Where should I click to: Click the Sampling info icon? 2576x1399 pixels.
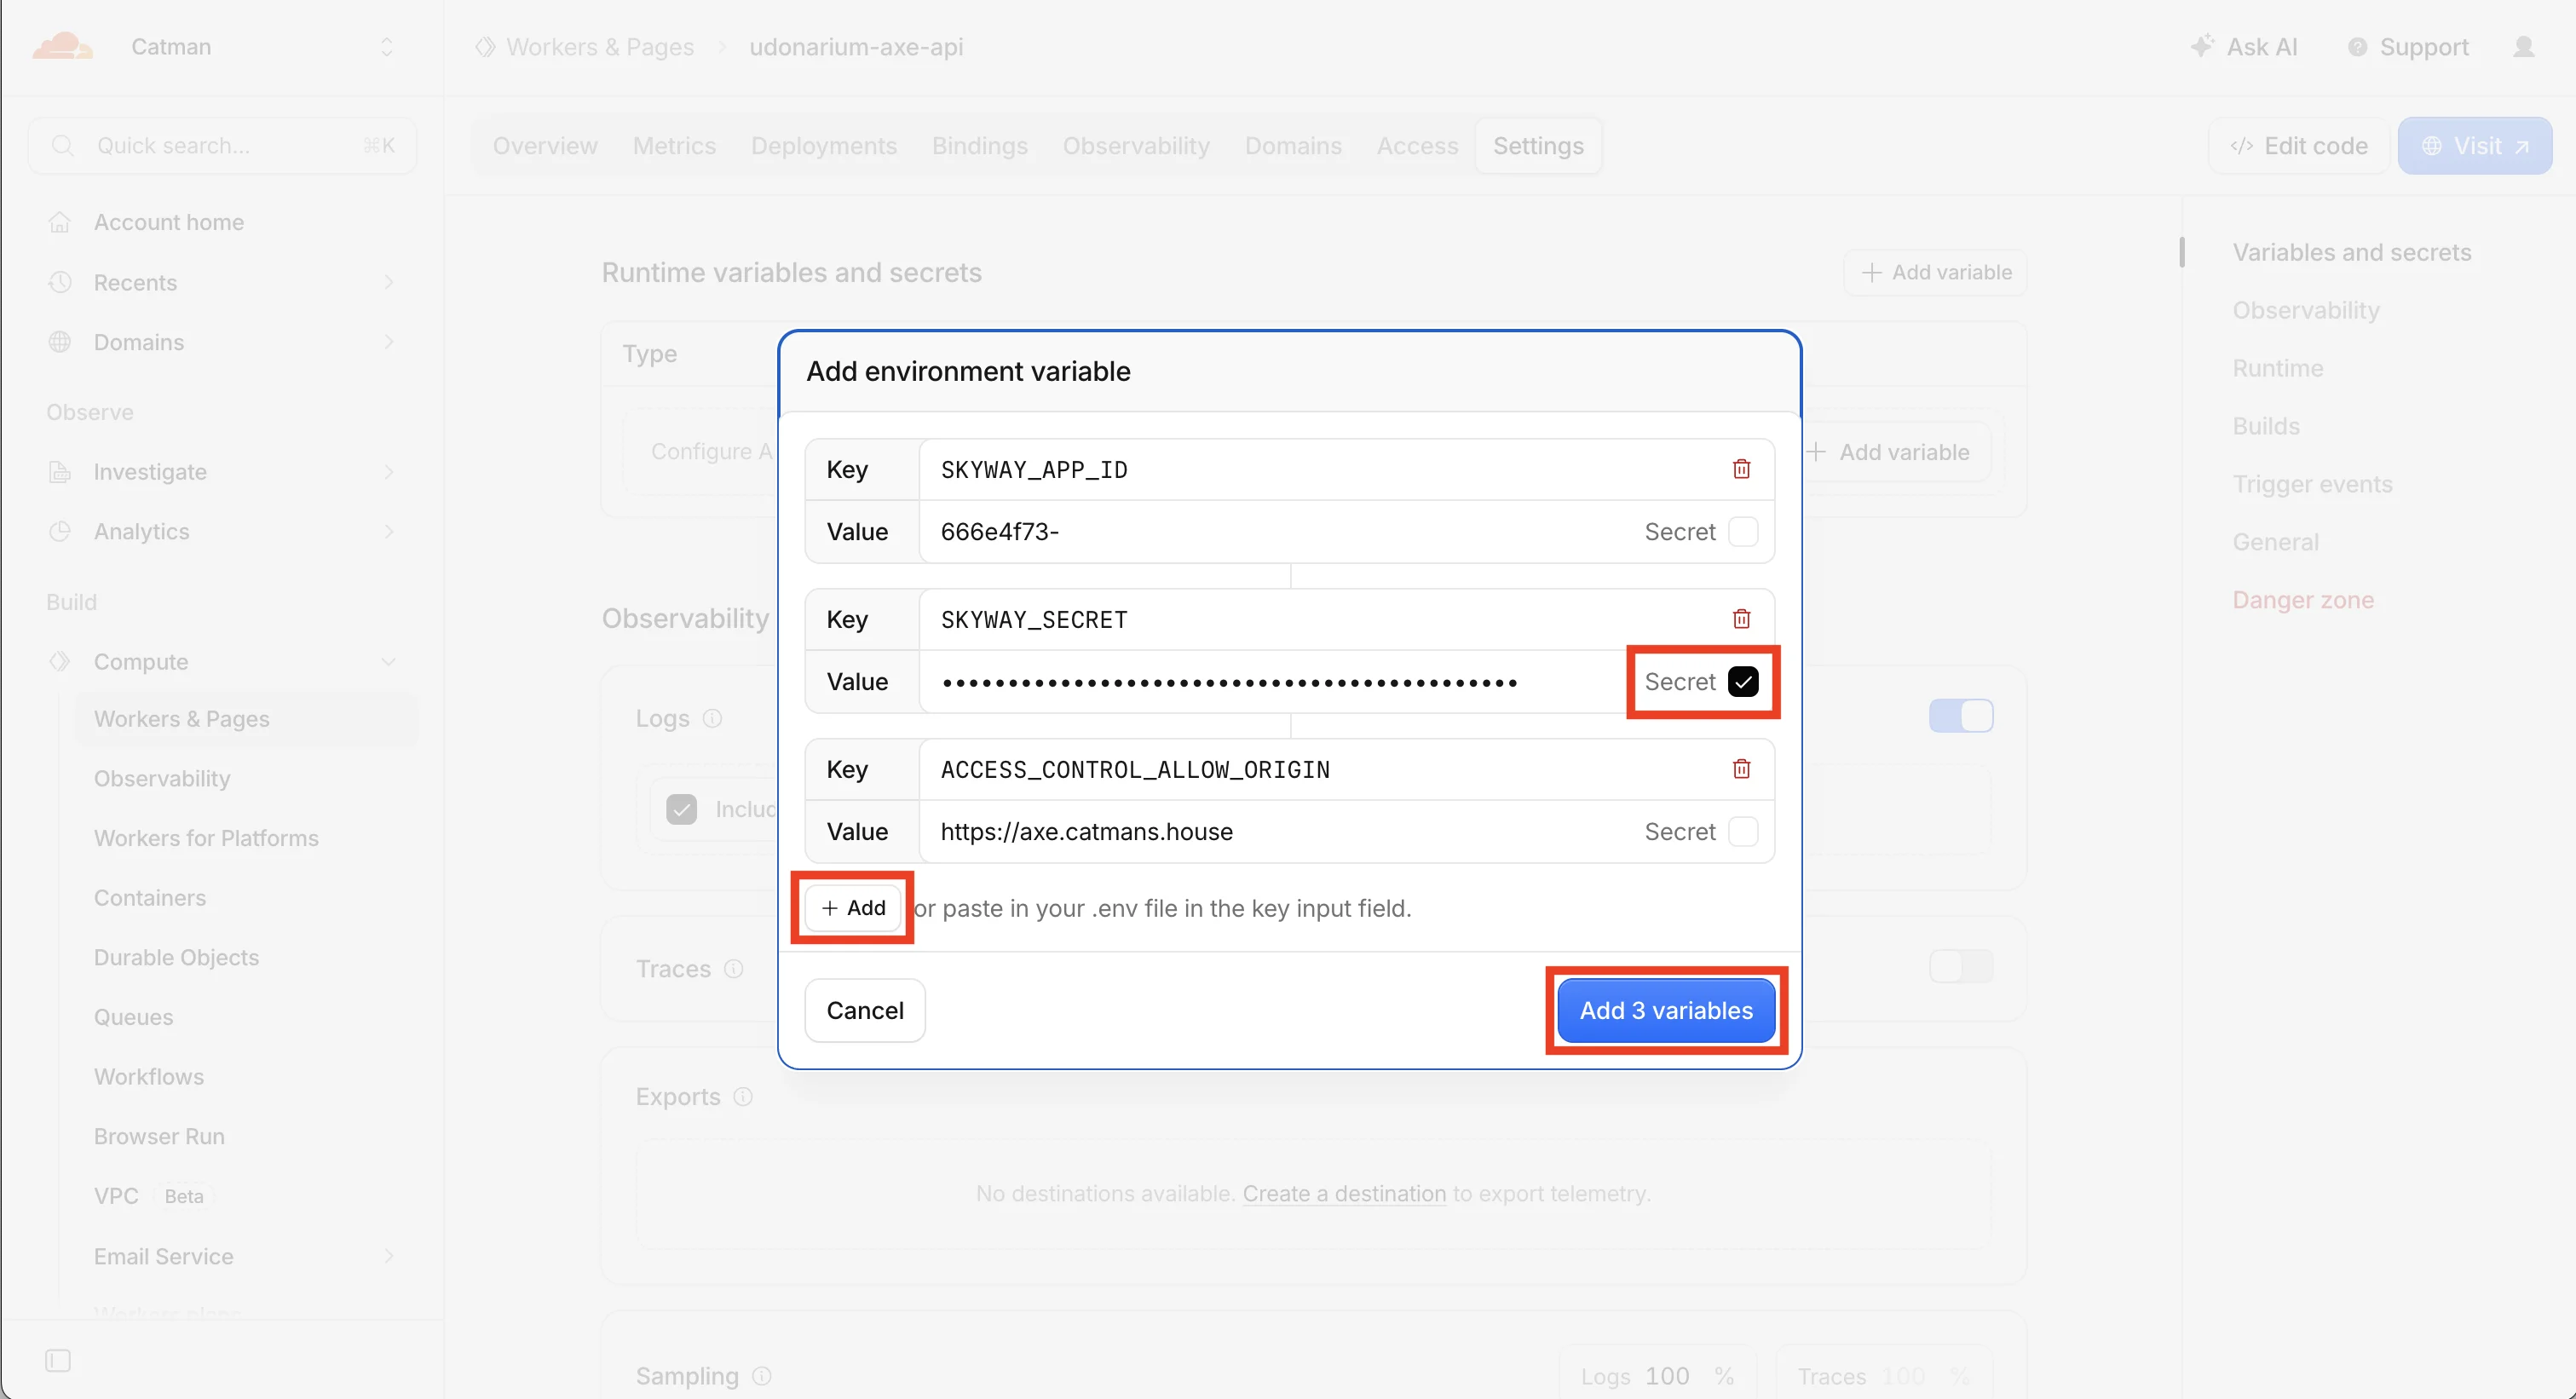point(762,1376)
